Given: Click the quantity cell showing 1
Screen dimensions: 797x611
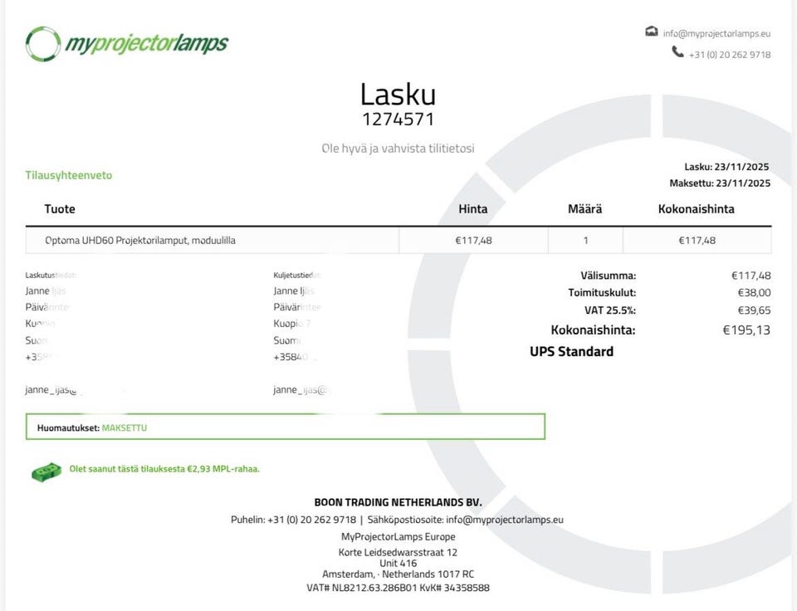Looking at the screenshot, I should pyautogui.click(x=585, y=241).
